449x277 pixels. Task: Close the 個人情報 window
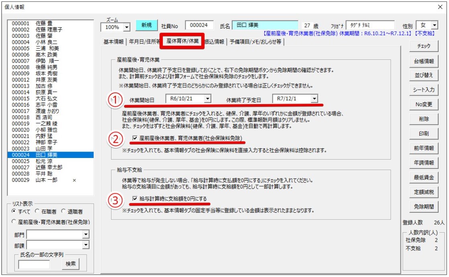pos(440,7)
